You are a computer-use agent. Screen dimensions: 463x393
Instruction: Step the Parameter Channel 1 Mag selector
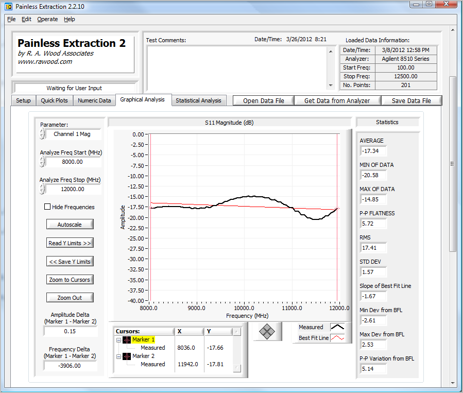tap(42, 134)
